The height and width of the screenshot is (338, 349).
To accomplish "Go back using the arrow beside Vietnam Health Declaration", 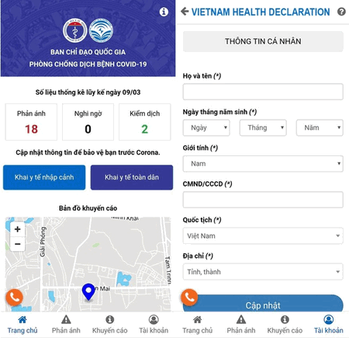I will [x=185, y=12].
